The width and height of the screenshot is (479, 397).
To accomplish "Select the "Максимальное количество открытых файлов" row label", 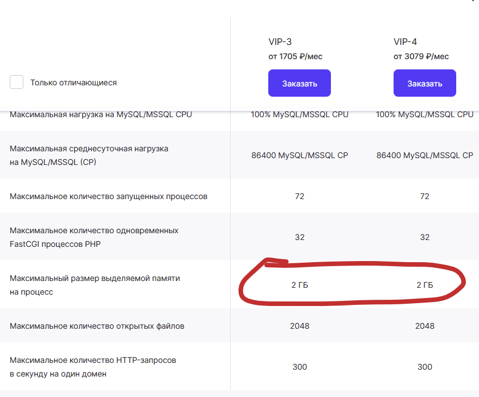I will pyautogui.click(x=97, y=326).
